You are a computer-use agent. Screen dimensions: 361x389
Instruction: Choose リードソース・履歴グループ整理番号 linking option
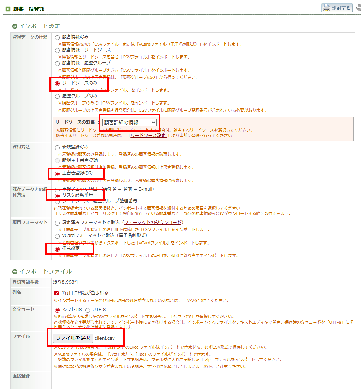[x=57, y=202]
